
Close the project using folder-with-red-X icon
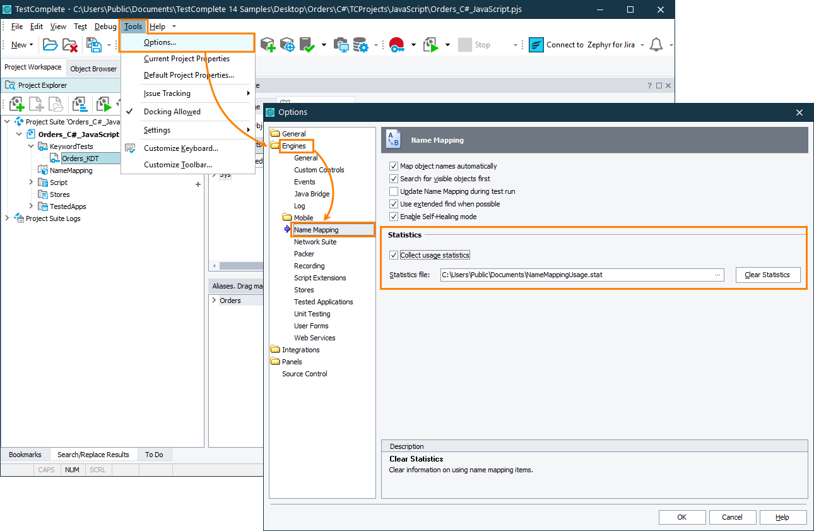[x=69, y=44]
